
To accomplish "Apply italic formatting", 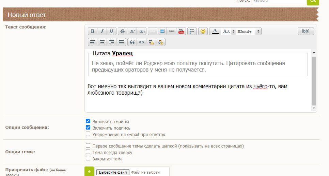I will [102, 31].
